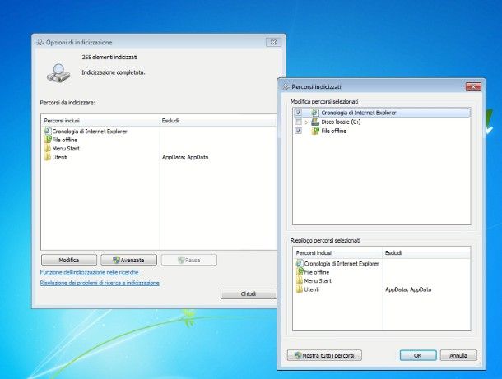The image size is (502, 379).
Task: Uncheck the File offline checkbox
Action: click(x=298, y=131)
